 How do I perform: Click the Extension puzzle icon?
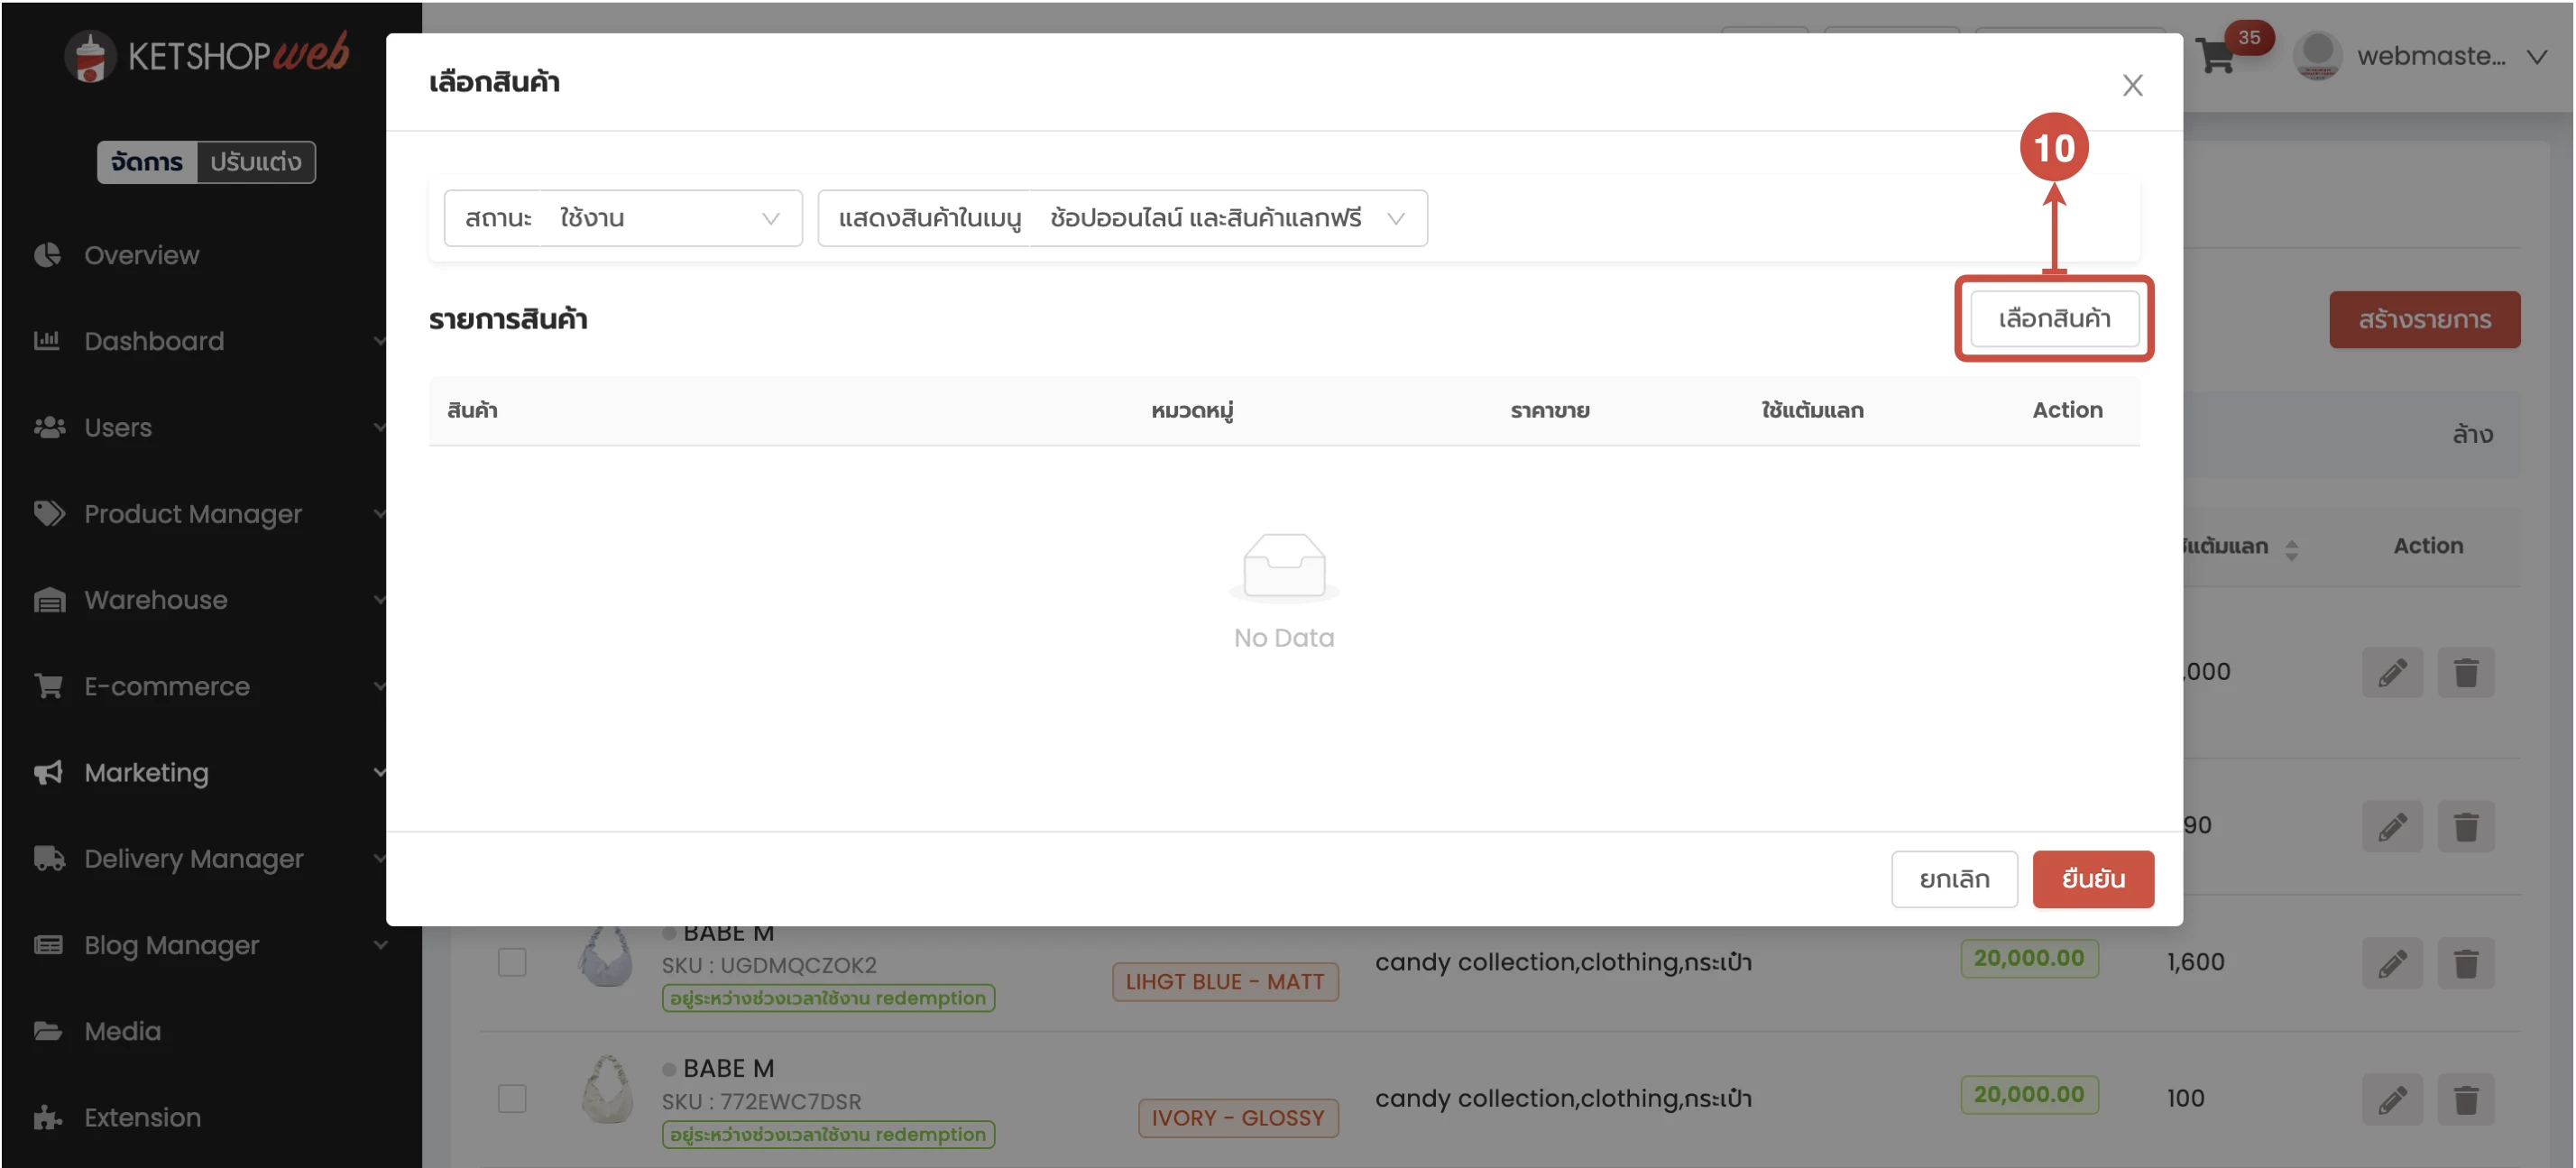(x=47, y=1117)
